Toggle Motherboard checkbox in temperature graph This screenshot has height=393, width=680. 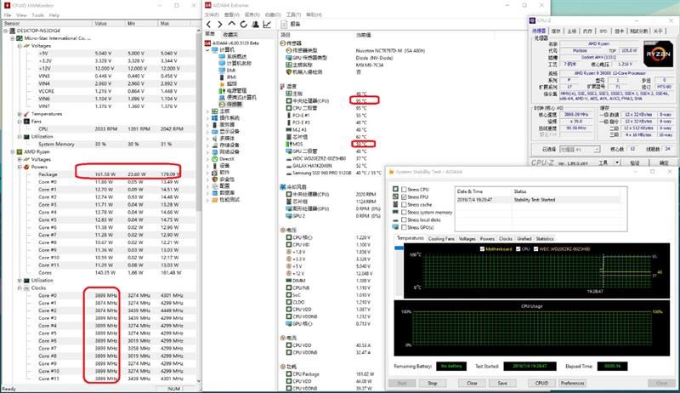[x=482, y=249]
